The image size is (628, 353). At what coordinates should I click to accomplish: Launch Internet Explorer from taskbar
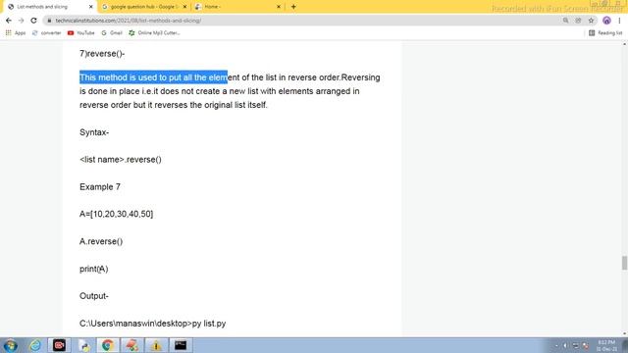click(x=35, y=345)
